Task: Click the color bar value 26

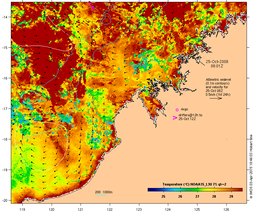Action: point(180,196)
